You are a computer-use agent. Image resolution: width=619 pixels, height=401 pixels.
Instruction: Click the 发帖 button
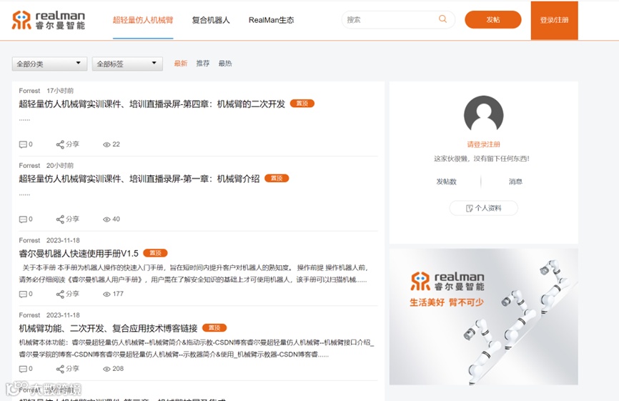click(x=493, y=20)
